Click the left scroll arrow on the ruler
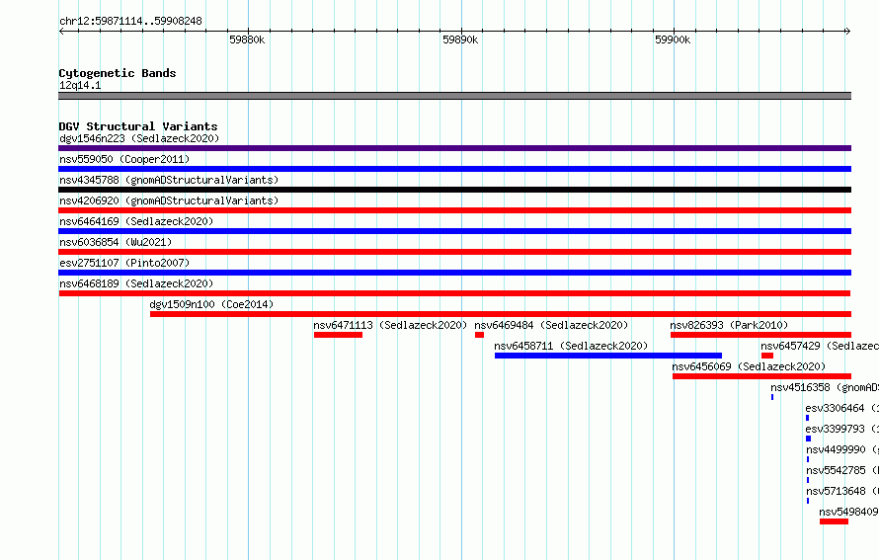The width and height of the screenshot is (879, 560). pos(61,32)
